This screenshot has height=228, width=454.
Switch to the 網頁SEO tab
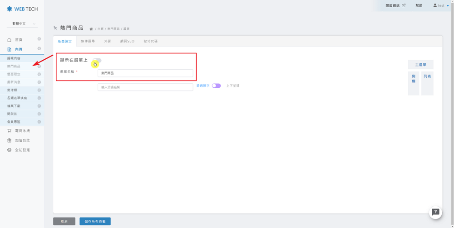(x=127, y=41)
